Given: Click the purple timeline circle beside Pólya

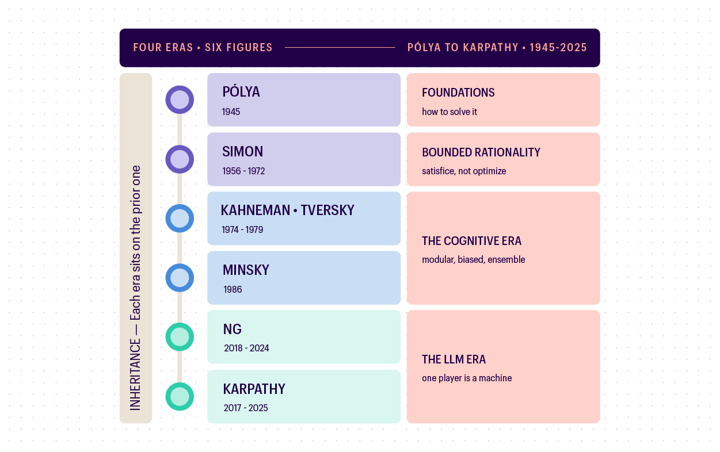Looking at the screenshot, I should point(180,100).
